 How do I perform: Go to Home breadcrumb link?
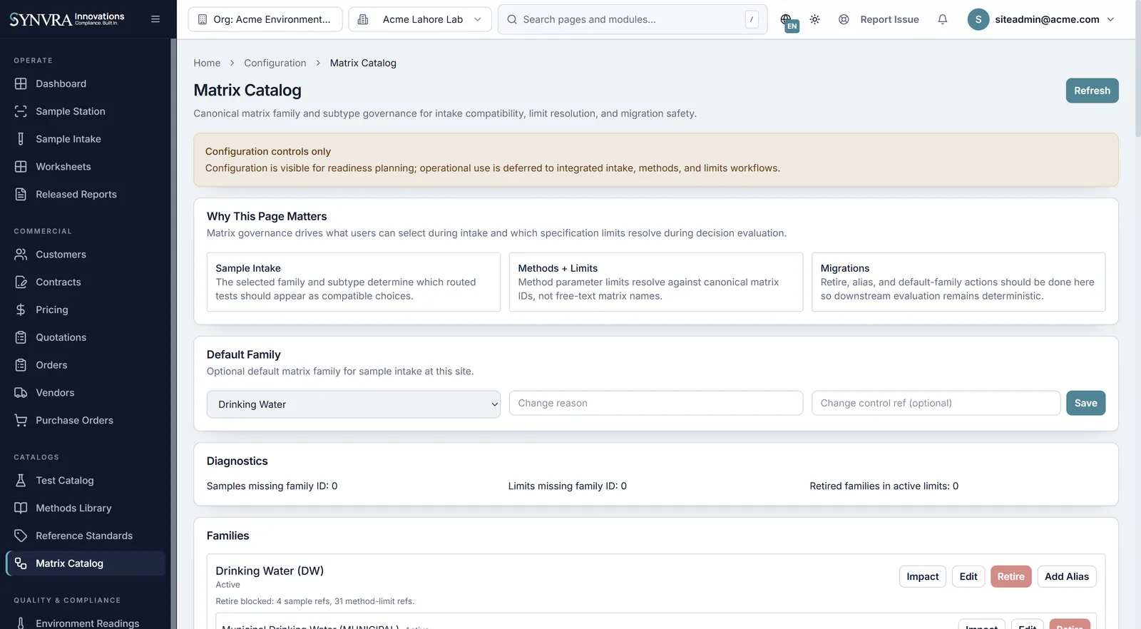point(207,63)
